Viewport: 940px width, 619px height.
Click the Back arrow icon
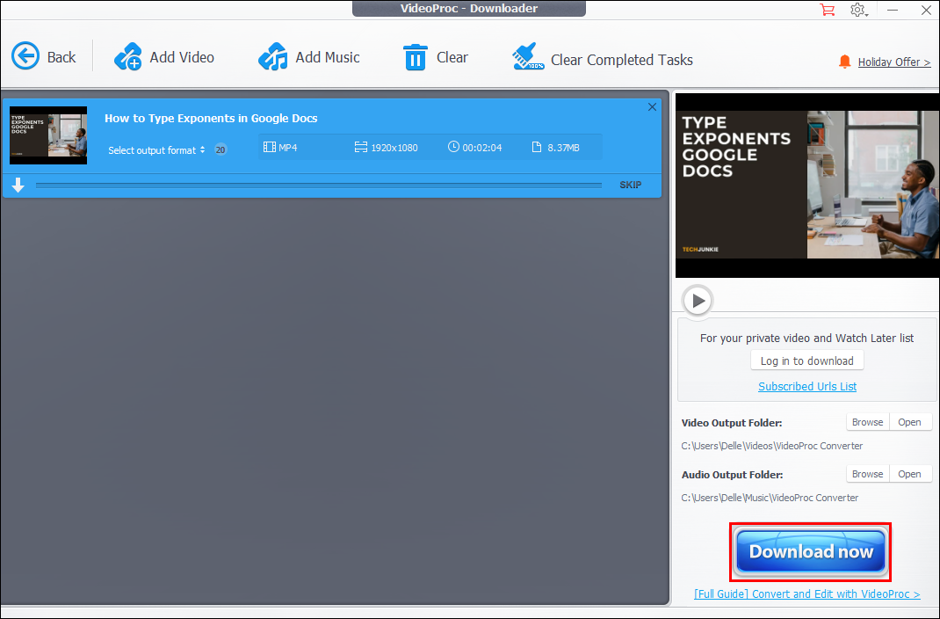[x=25, y=55]
